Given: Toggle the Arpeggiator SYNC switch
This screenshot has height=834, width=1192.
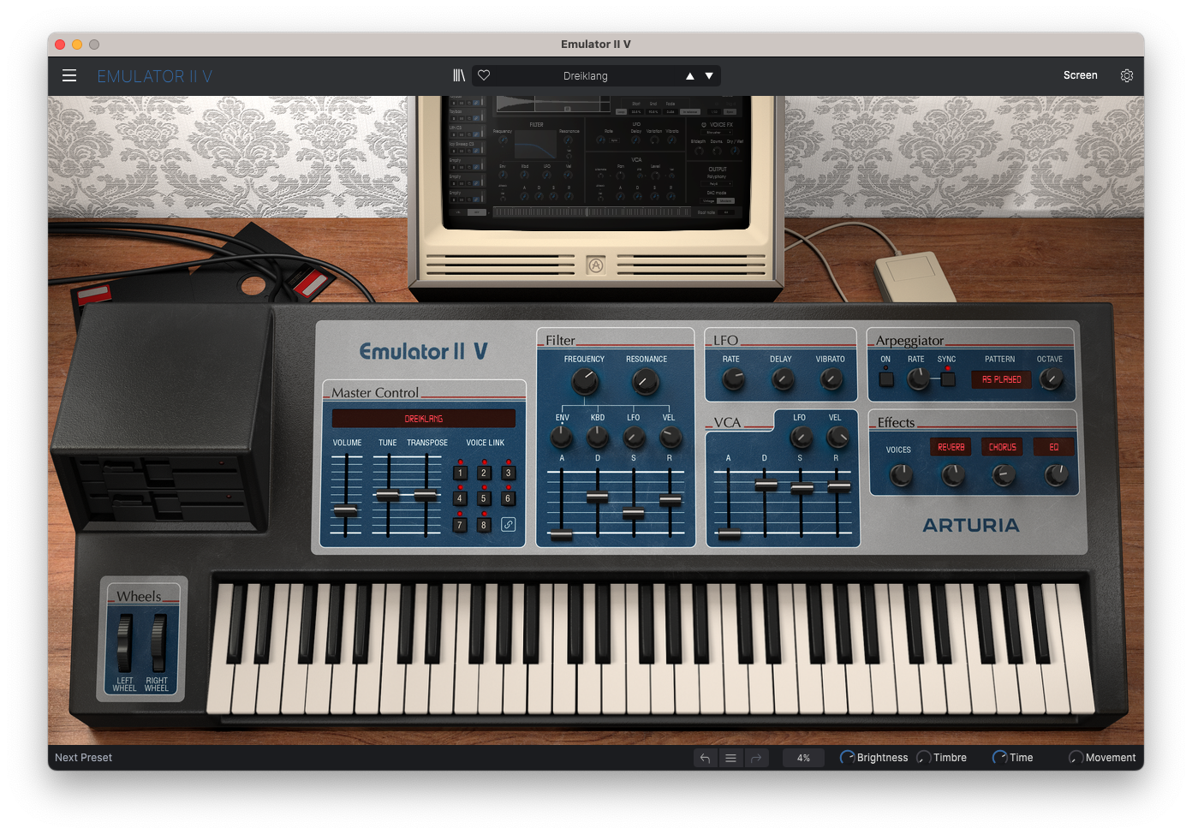Looking at the screenshot, I should click(x=948, y=378).
